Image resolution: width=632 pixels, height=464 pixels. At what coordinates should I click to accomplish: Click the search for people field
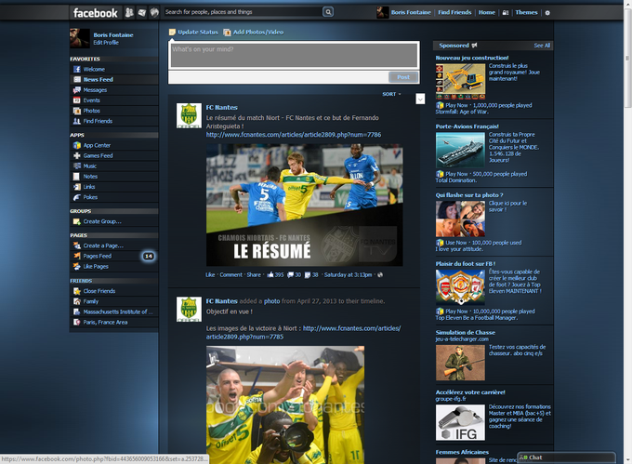[x=244, y=12]
